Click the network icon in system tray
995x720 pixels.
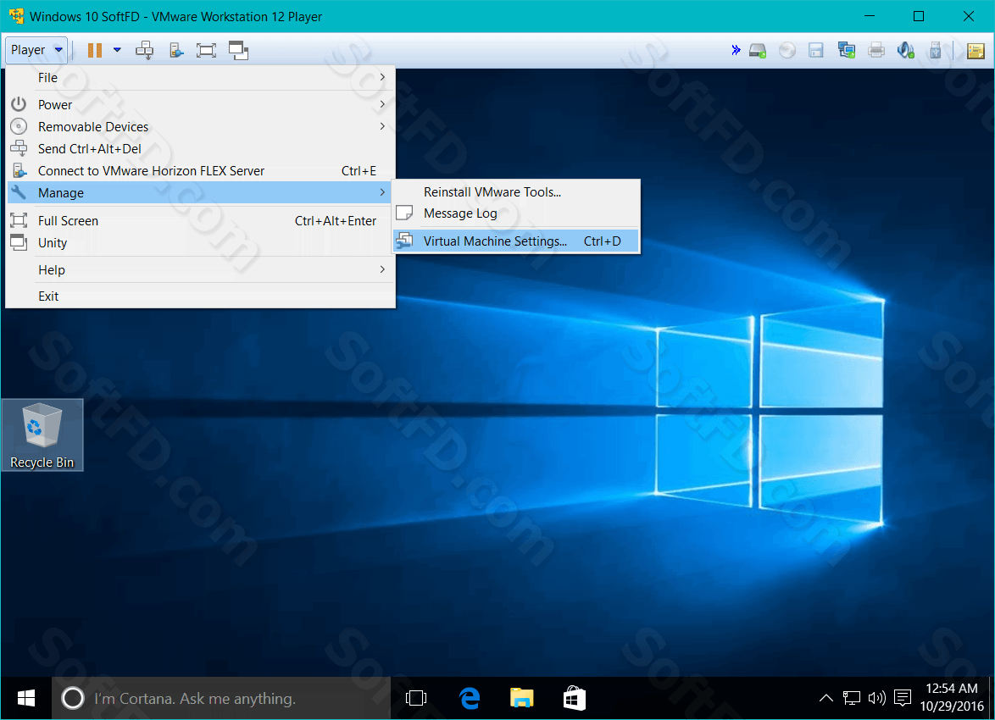(852, 699)
